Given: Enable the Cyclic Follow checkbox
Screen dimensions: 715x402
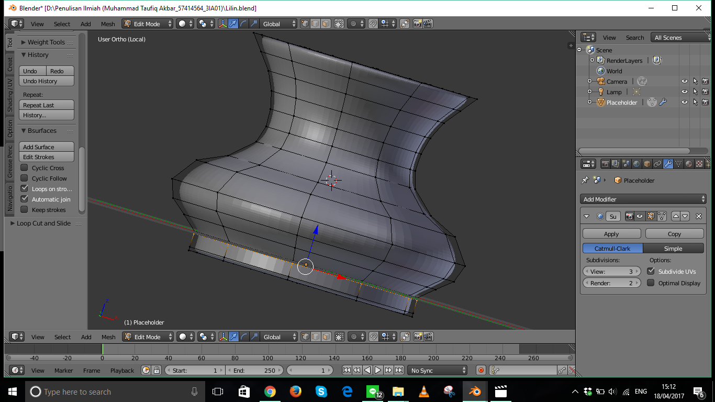Looking at the screenshot, I should (24, 178).
